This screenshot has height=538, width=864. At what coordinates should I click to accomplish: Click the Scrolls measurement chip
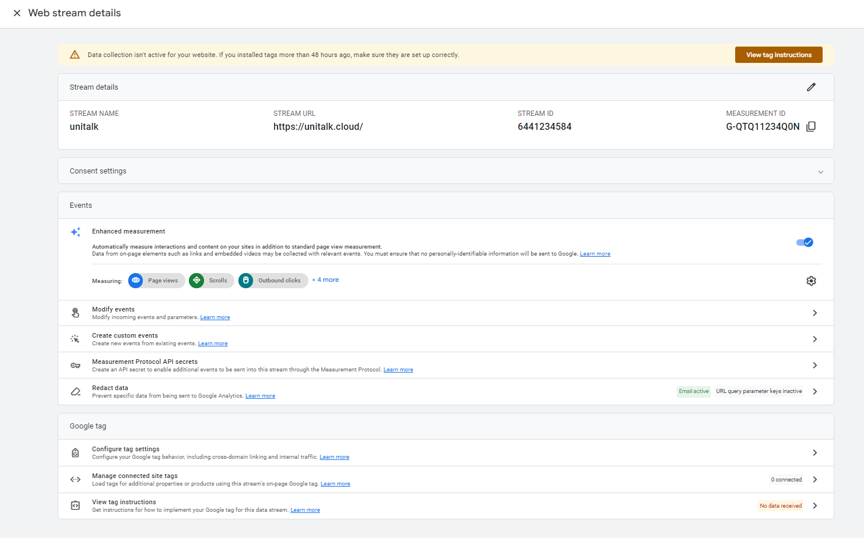pyautogui.click(x=211, y=281)
